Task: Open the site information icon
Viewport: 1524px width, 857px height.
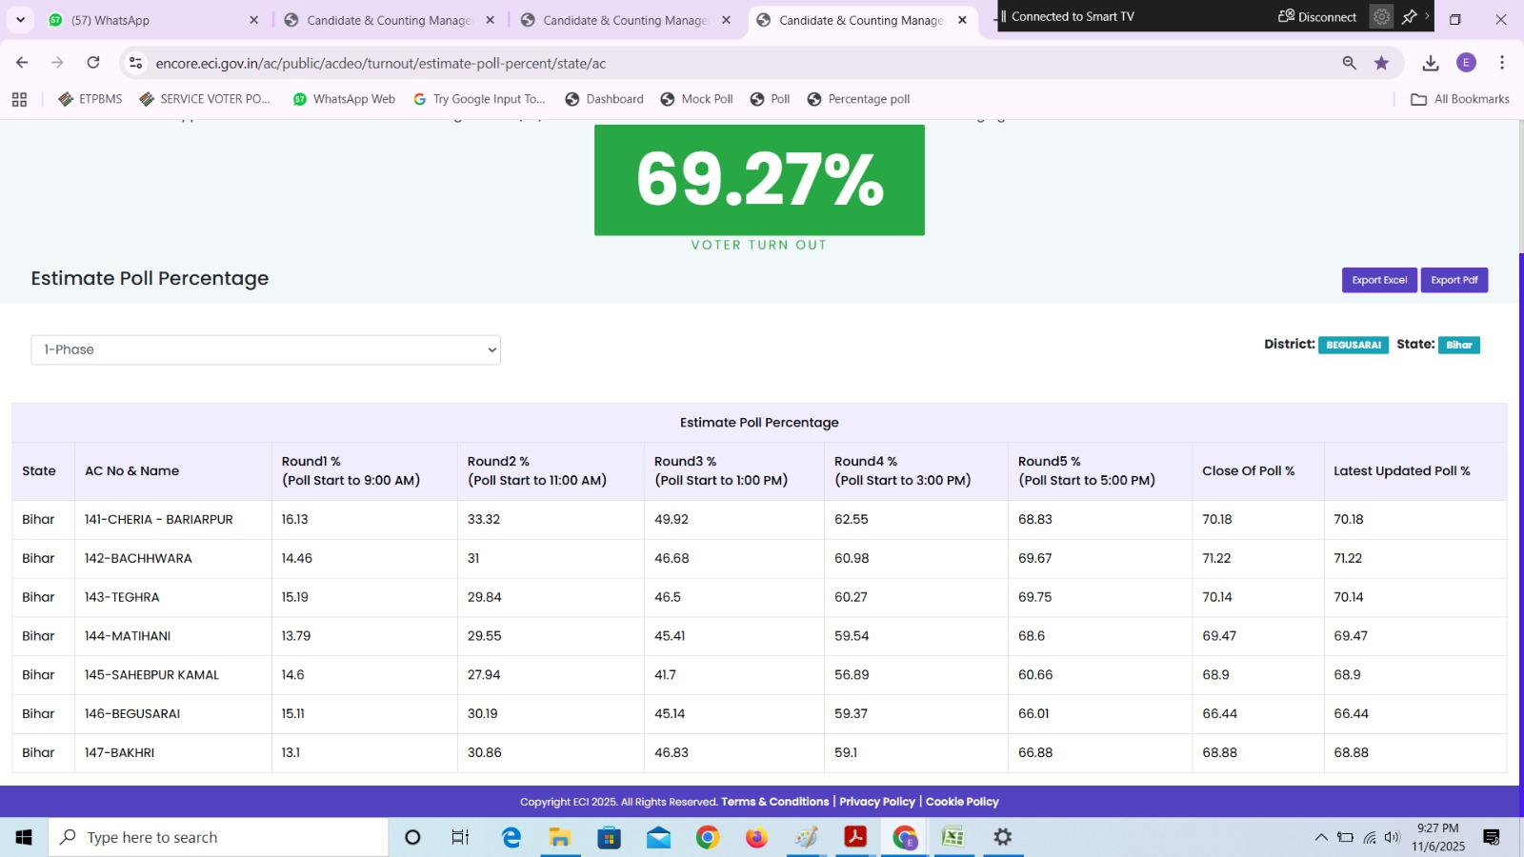Action: click(x=136, y=63)
